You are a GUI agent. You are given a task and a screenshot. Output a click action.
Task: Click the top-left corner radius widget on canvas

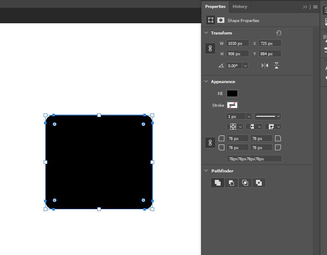[x=55, y=124]
